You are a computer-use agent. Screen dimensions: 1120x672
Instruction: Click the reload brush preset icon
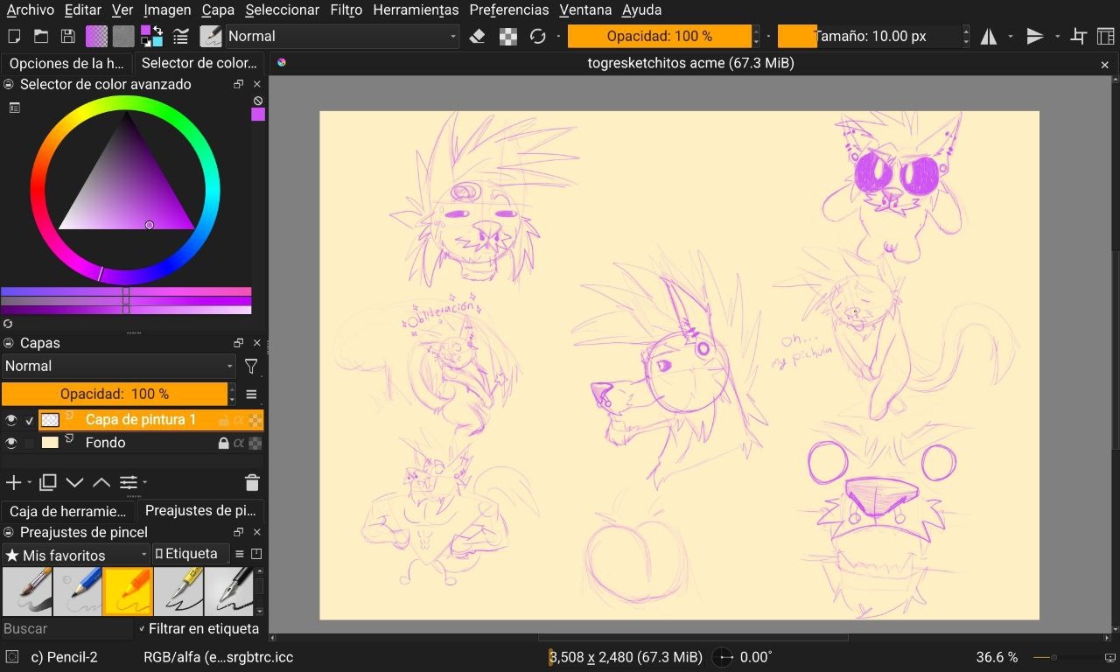(537, 36)
